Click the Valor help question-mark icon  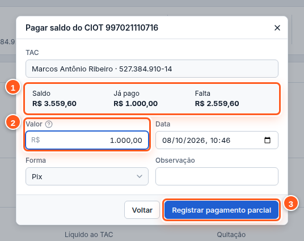pos(49,124)
